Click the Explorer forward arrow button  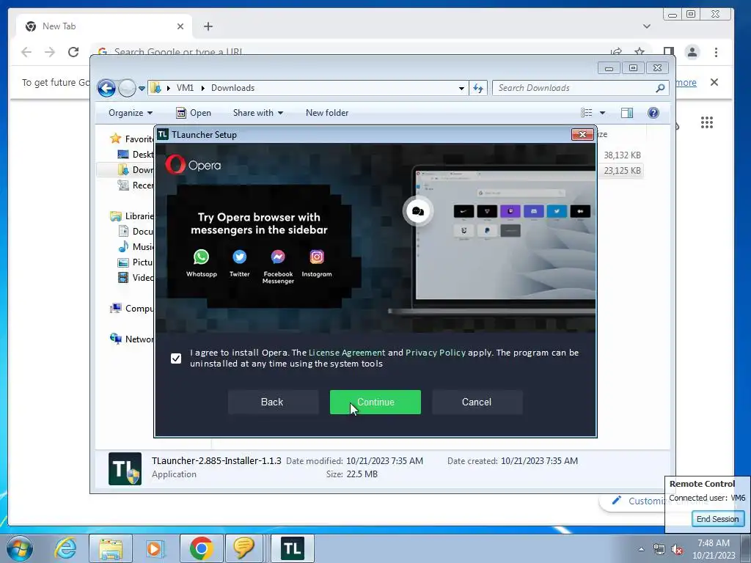pos(127,88)
